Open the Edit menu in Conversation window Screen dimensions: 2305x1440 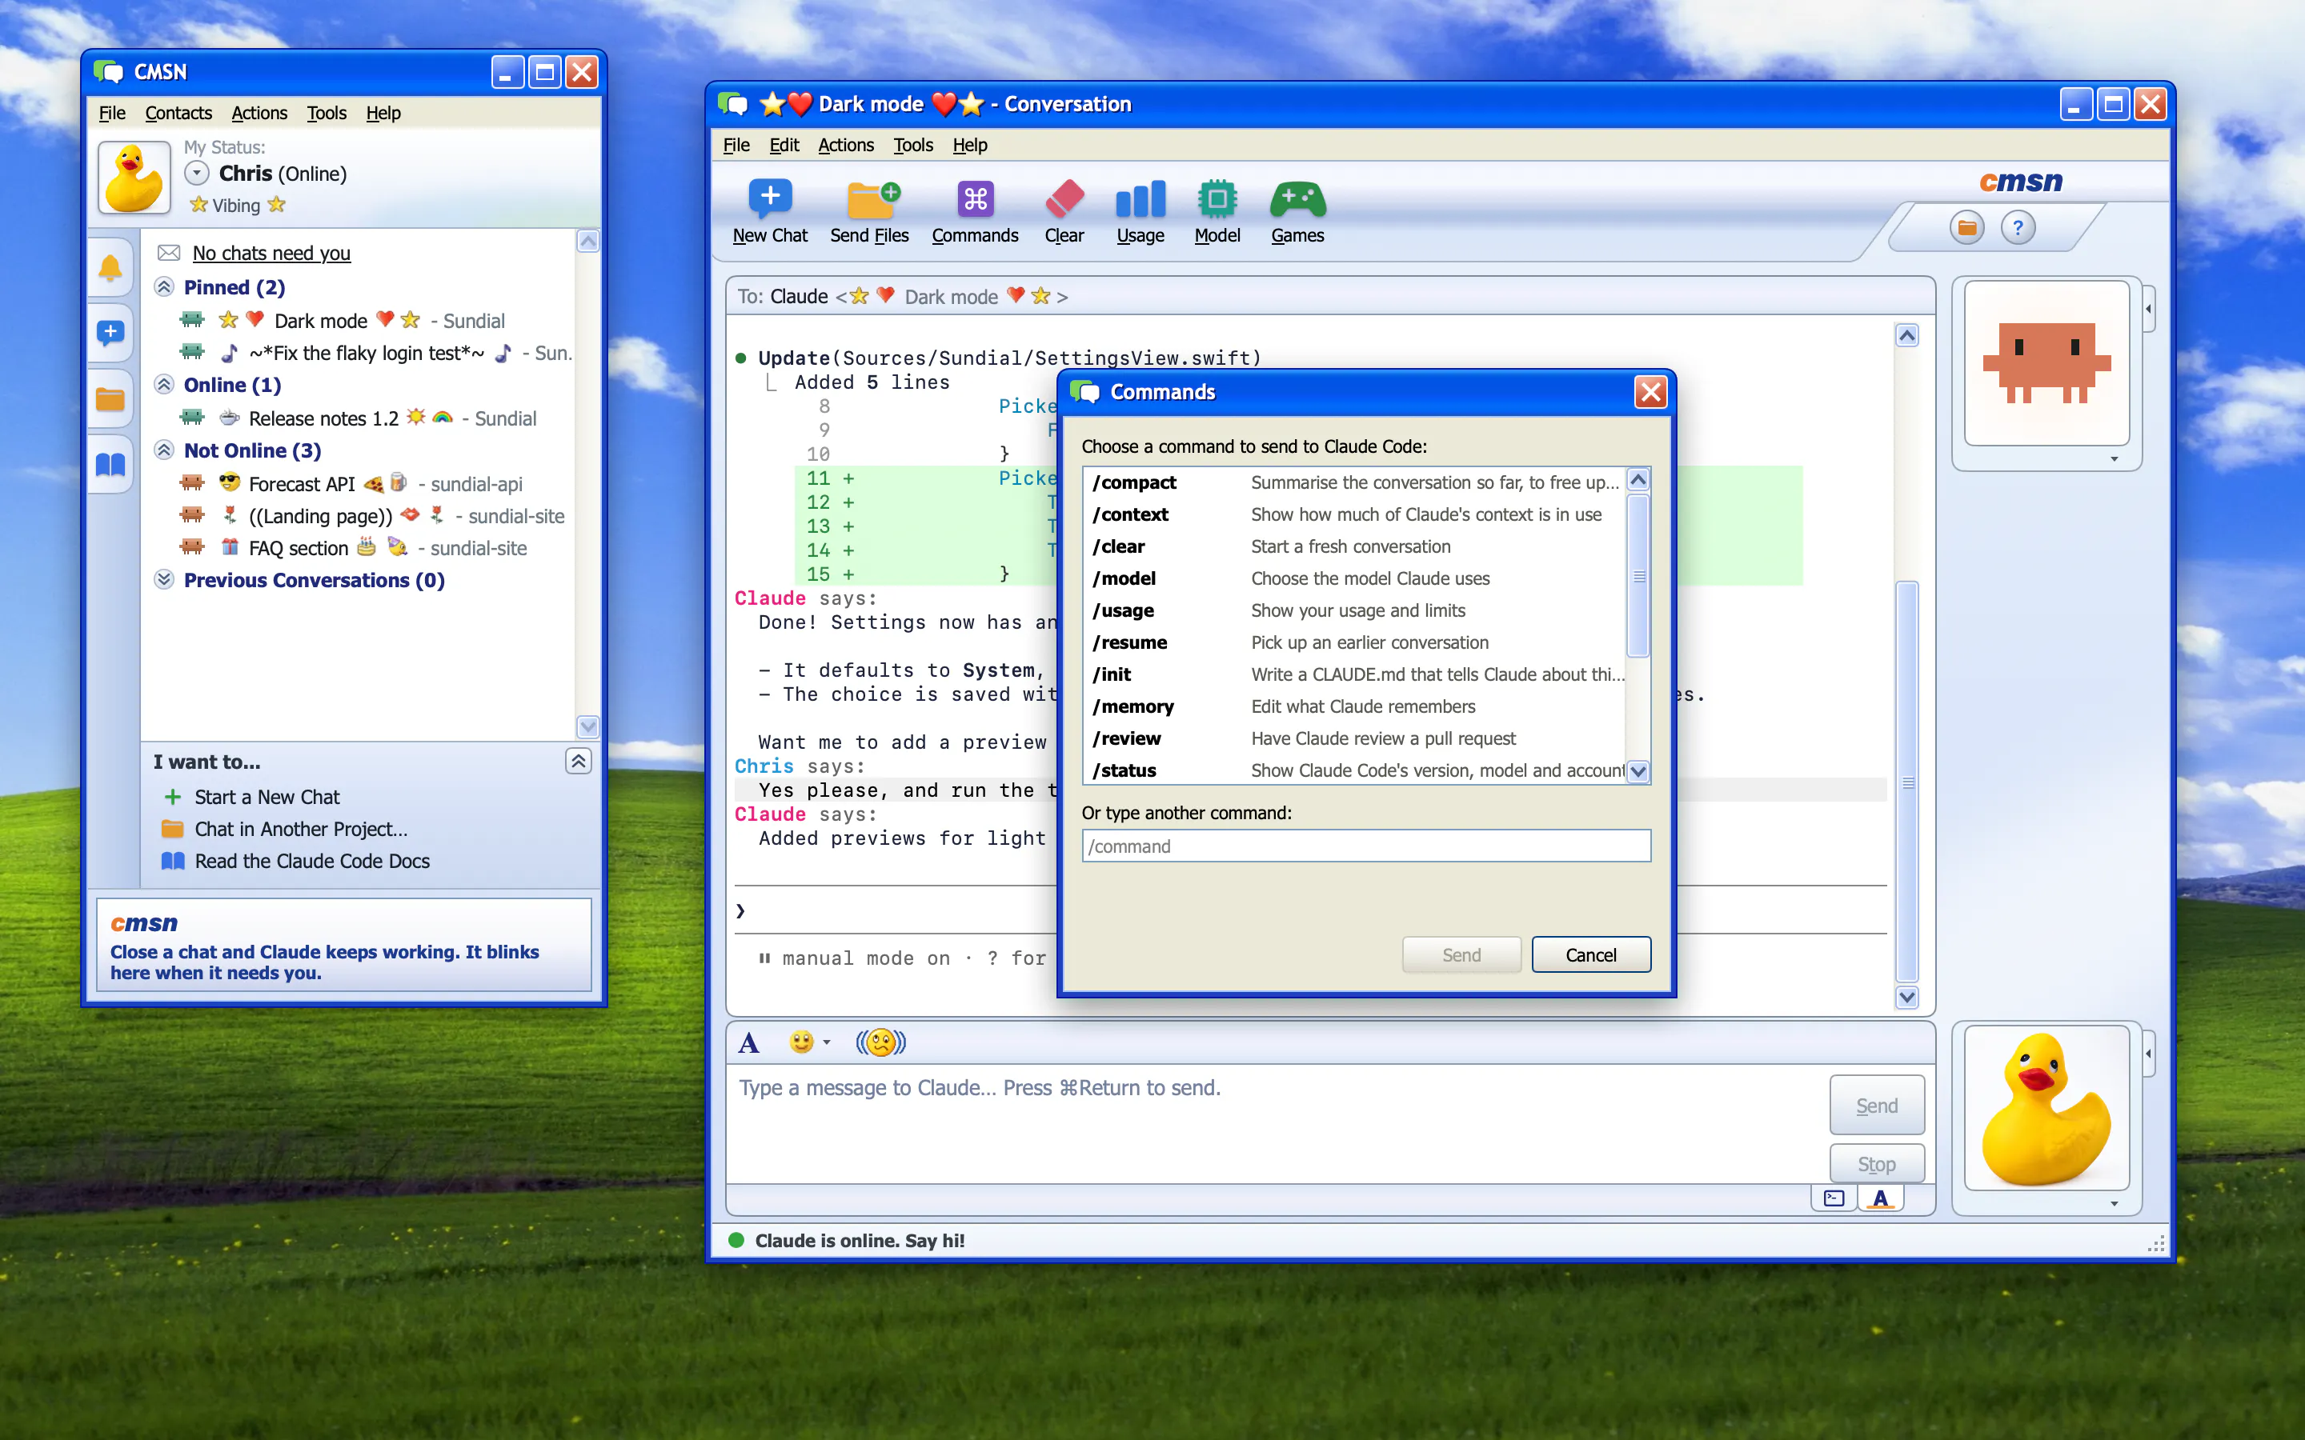[x=784, y=145]
